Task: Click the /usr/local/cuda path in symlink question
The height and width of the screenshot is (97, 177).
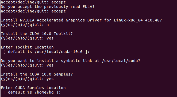Action: point(120,61)
